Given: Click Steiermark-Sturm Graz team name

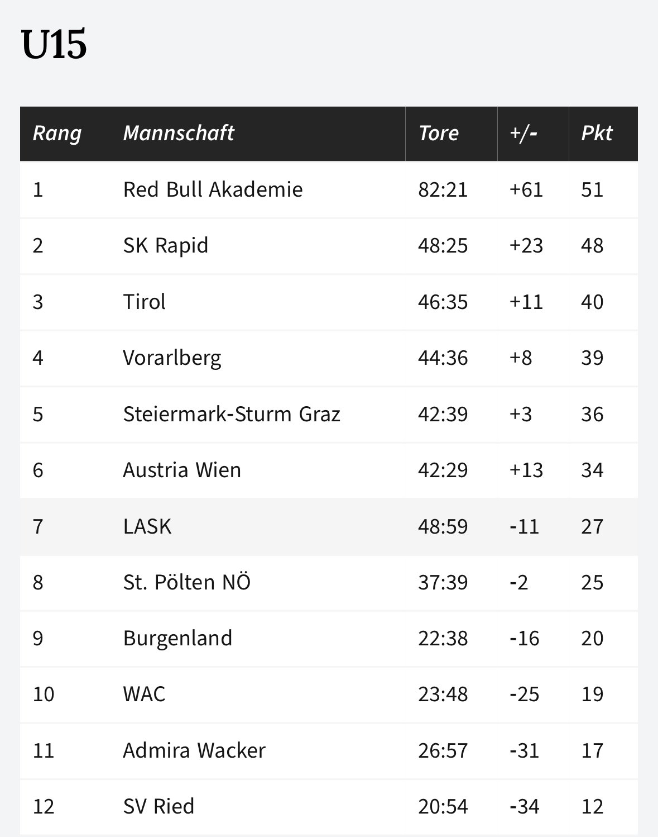Looking at the screenshot, I should click(x=232, y=414).
